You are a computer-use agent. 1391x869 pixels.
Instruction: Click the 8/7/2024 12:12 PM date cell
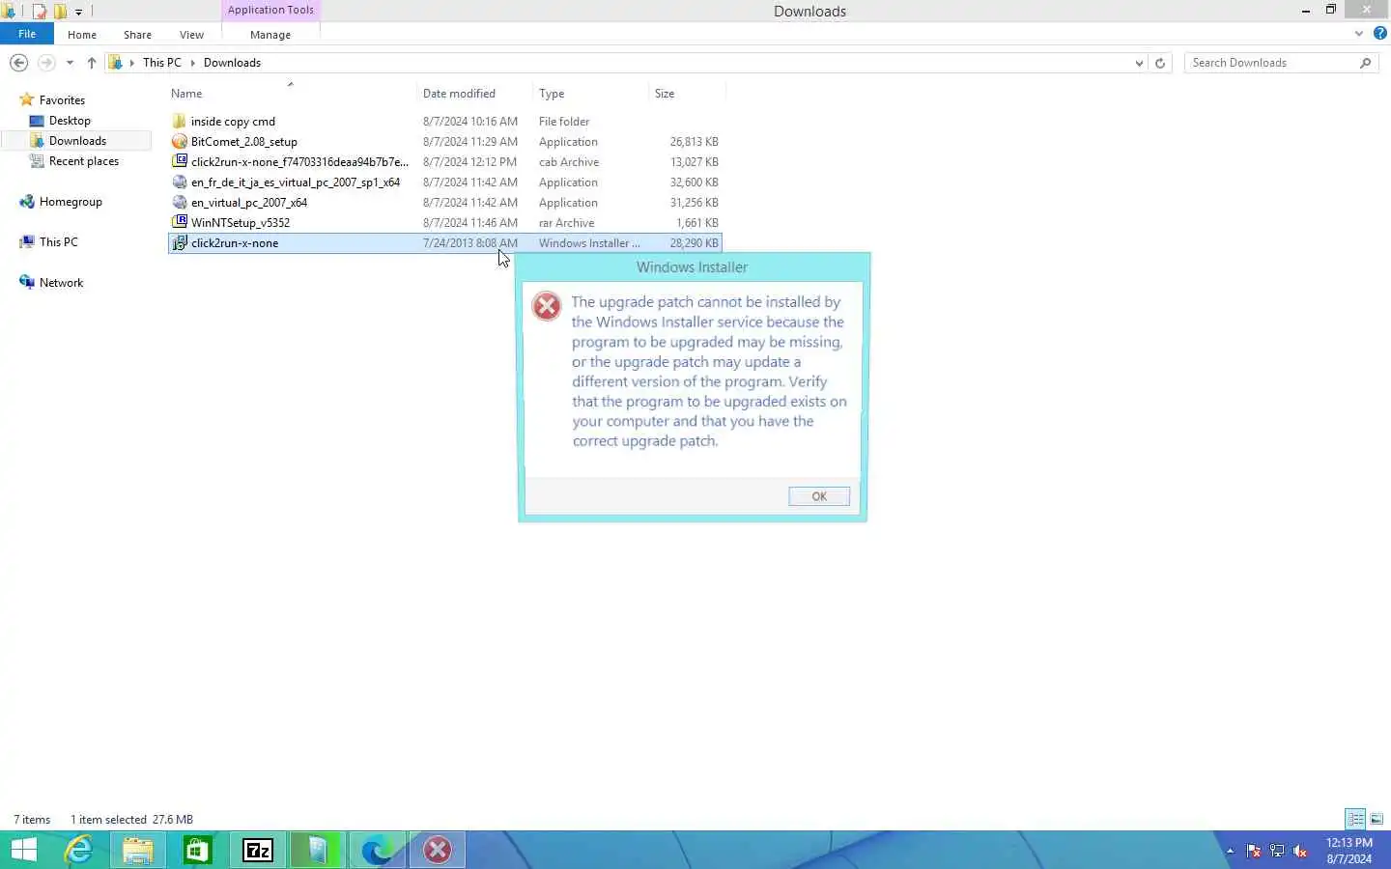[469, 162]
